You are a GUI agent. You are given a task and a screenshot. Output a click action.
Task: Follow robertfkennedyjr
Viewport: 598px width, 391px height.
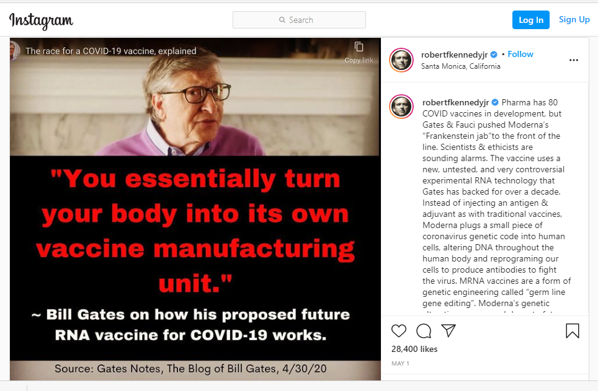[520, 54]
